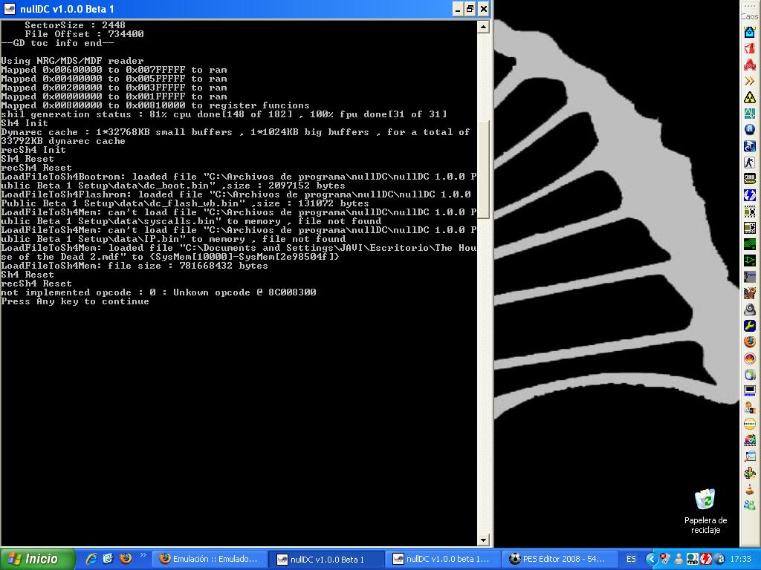Image resolution: width=761 pixels, height=570 pixels.
Task: Click the red lightning tray icon
Action: (x=706, y=560)
